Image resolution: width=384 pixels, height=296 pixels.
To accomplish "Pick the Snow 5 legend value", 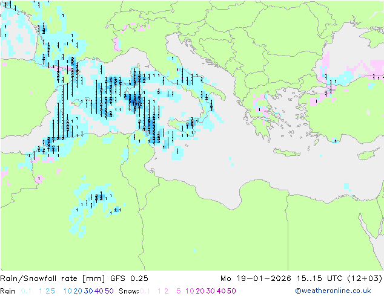I will [178, 291].
